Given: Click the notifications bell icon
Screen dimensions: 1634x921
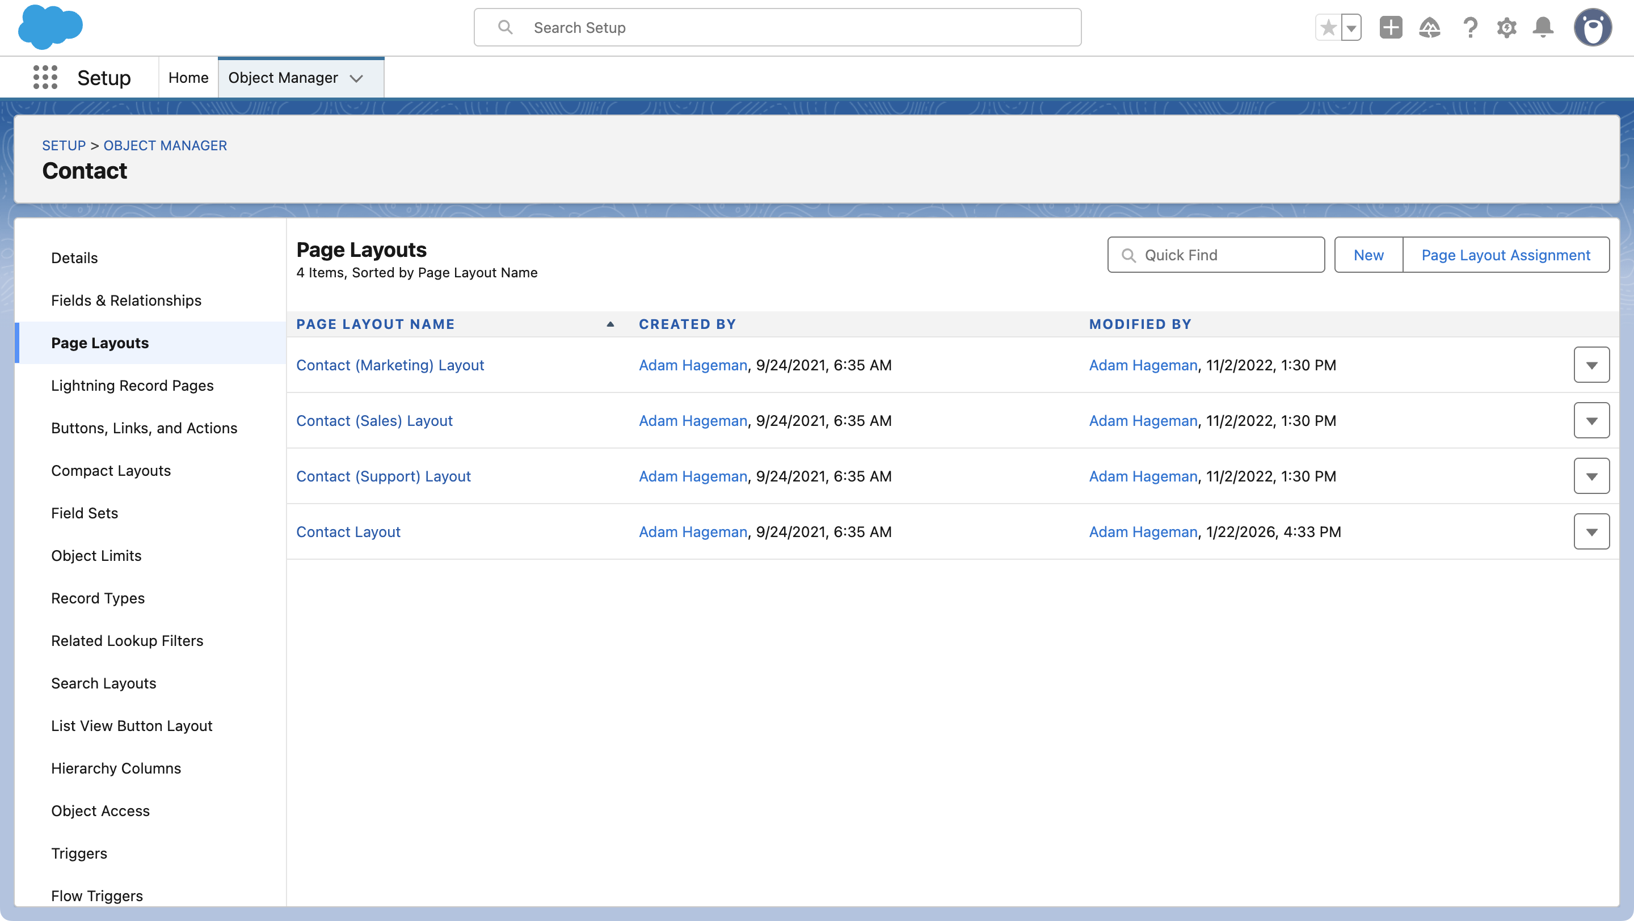Looking at the screenshot, I should [1543, 27].
